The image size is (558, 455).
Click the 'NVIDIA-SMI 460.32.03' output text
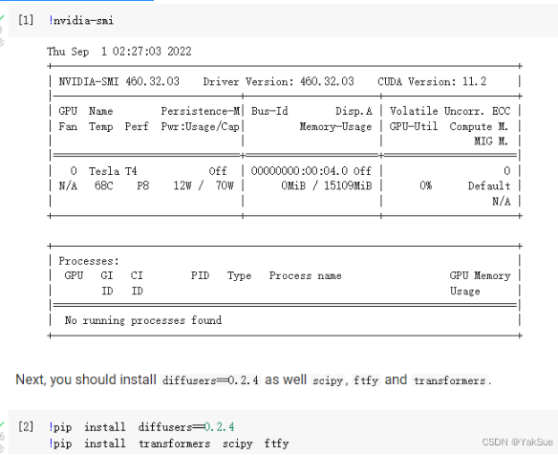point(118,81)
